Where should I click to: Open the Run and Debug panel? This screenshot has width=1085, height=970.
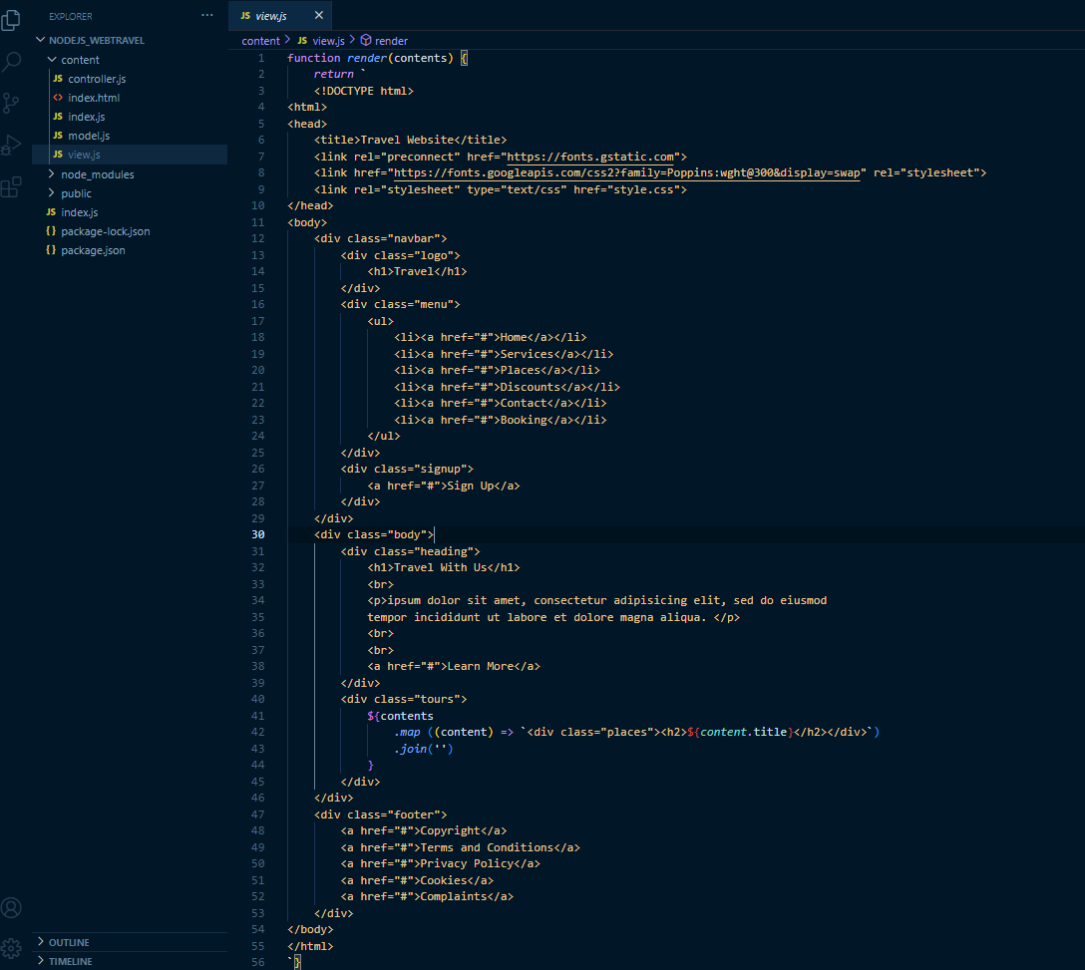click(x=13, y=144)
